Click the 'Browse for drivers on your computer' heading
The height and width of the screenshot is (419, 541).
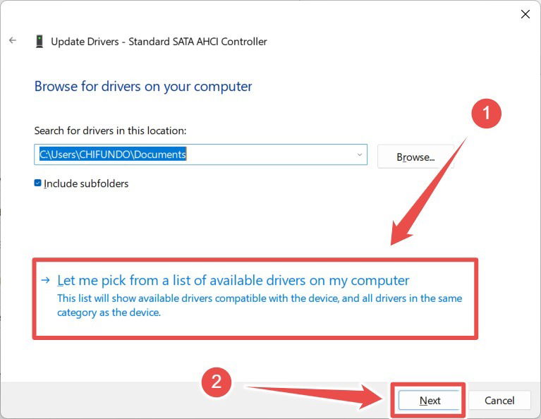point(143,87)
